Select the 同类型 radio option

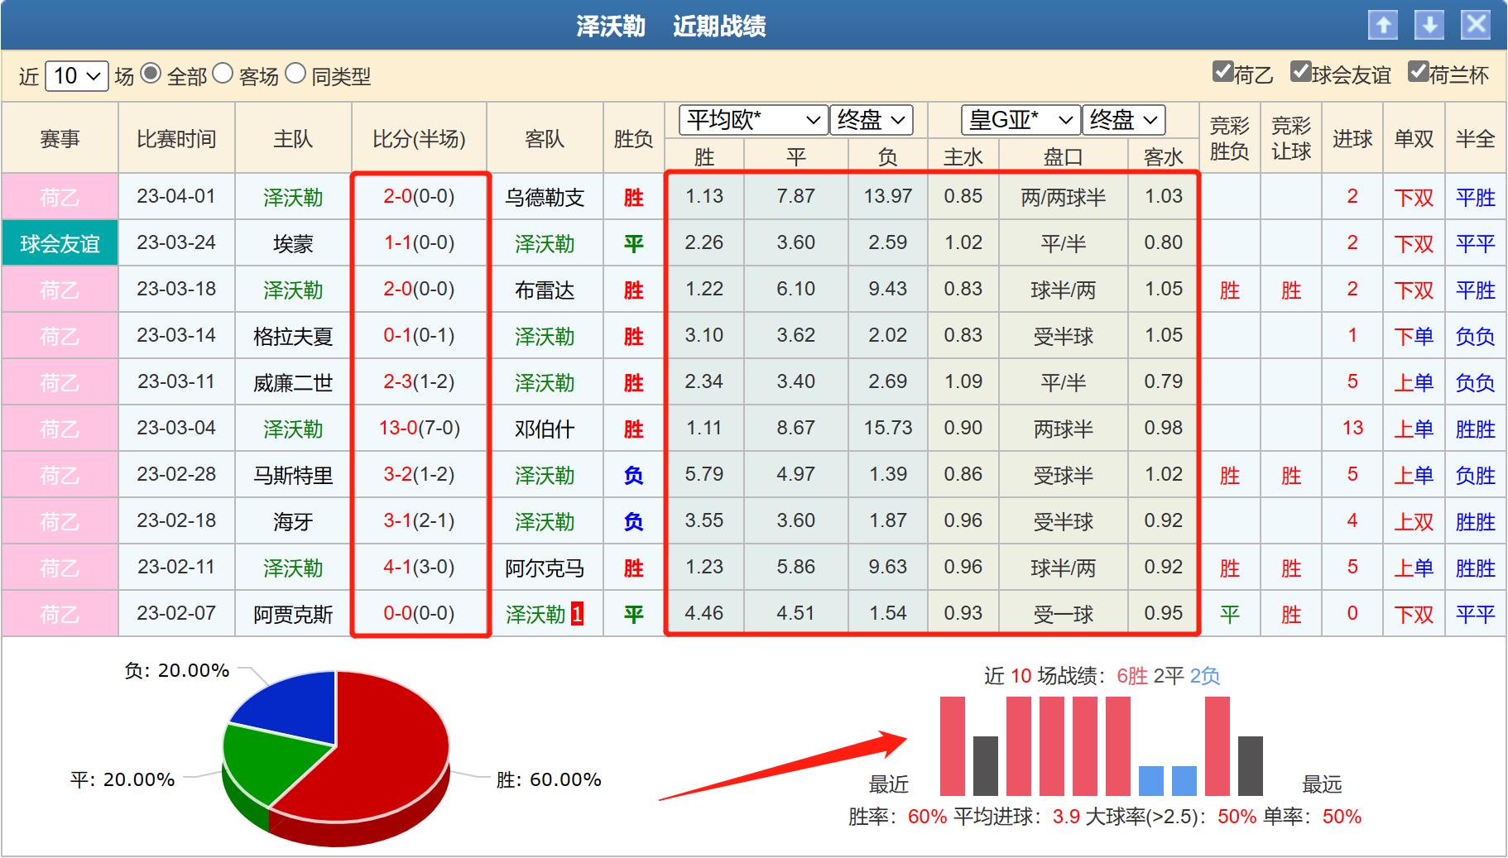295,74
